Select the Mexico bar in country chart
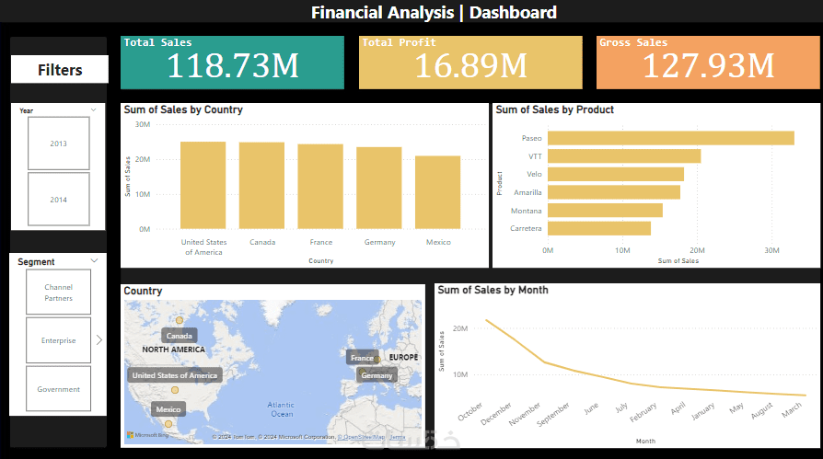This screenshot has height=459, width=823. point(438,192)
